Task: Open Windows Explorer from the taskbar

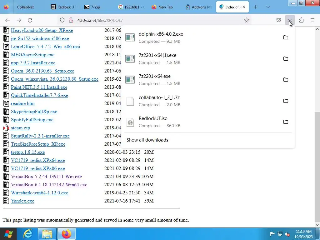Action: tap(47, 234)
